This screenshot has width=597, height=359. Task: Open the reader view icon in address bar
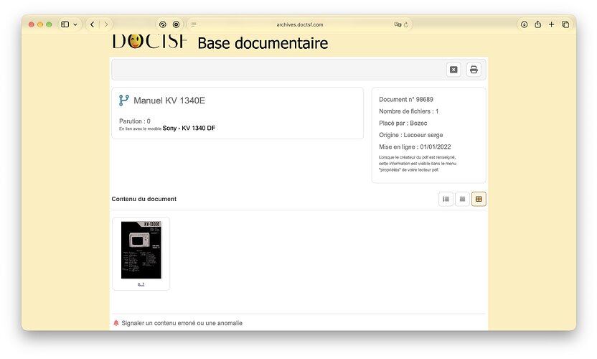(x=194, y=24)
